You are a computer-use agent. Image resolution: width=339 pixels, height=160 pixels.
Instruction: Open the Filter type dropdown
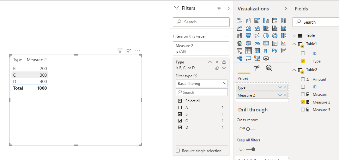coord(202,83)
